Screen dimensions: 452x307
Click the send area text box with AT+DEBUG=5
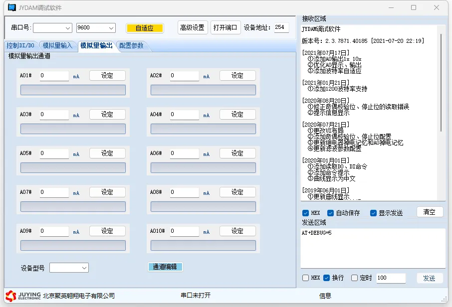coord(373,249)
